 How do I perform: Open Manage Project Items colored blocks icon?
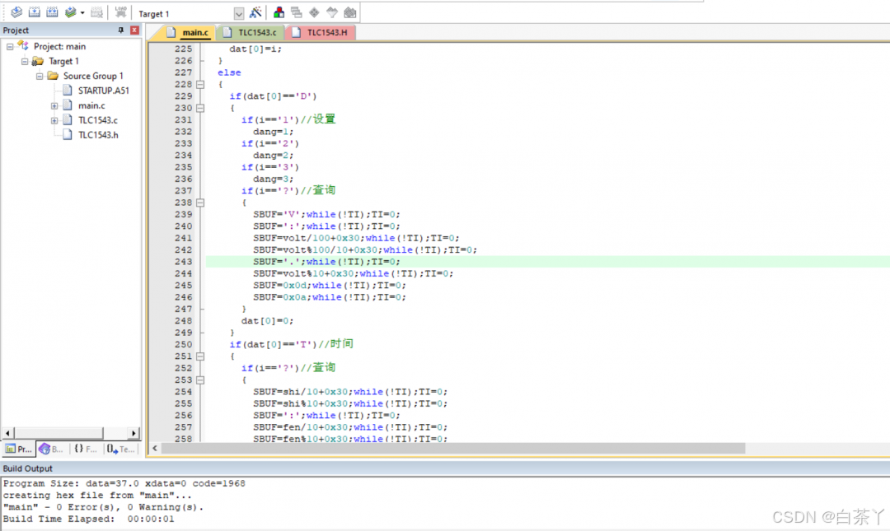[279, 13]
